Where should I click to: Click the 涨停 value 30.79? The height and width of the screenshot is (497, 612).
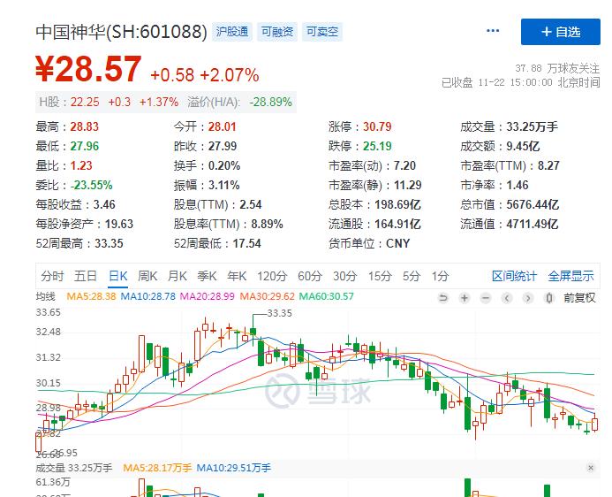point(377,127)
